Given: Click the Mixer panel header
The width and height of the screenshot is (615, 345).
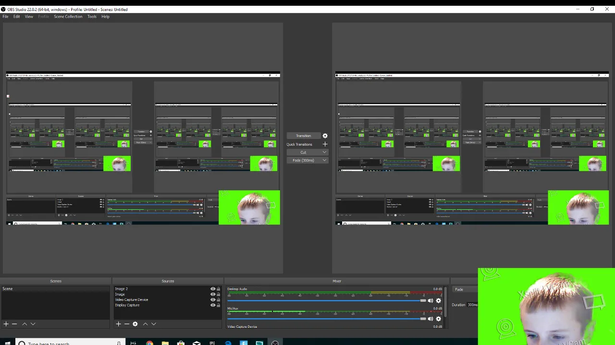Looking at the screenshot, I should click(x=337, y=281).
